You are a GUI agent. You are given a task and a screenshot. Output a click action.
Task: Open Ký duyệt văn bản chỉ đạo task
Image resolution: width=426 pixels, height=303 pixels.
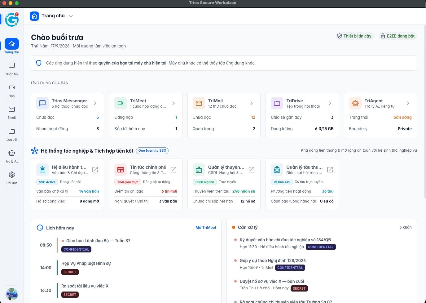[x=322, y=243]
